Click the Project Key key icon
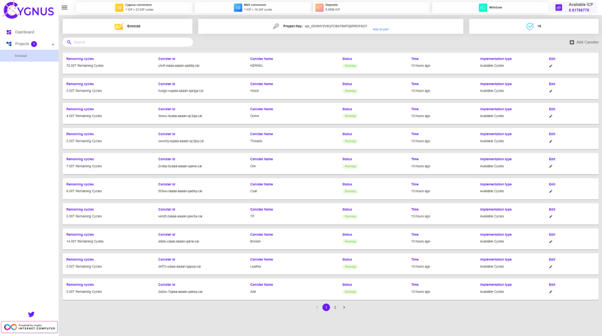 coord(276,26)
